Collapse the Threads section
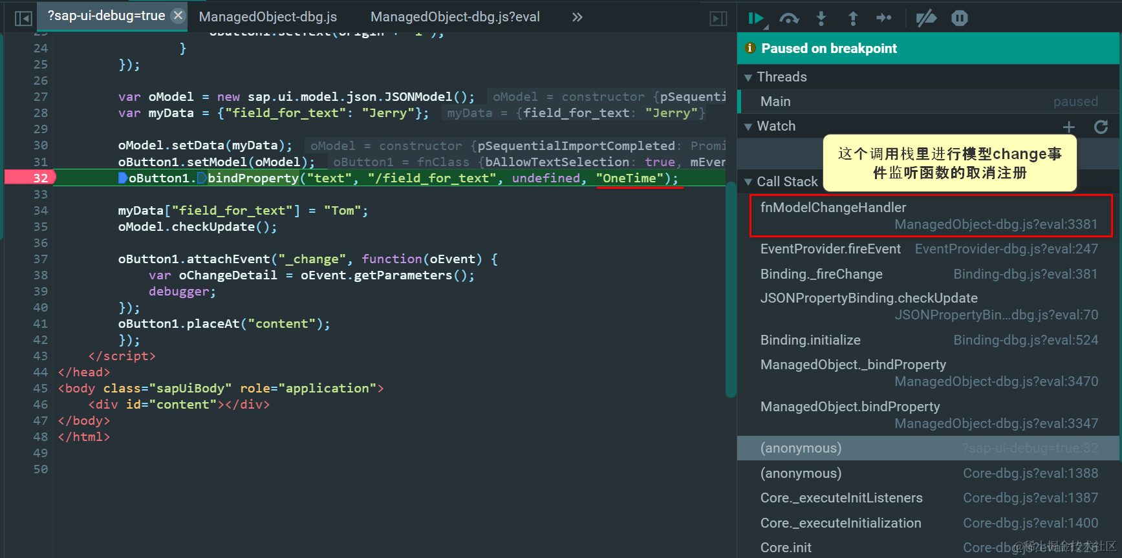Screen dimensions: 1122x558 click(x=748, y=78)
